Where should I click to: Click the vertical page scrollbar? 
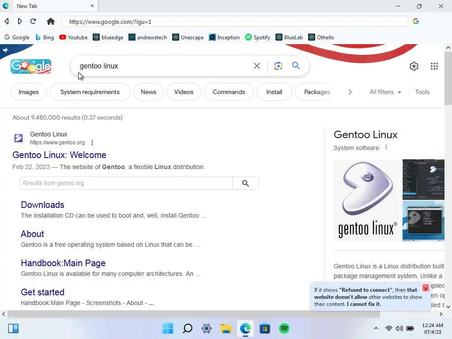pos(448,78)
